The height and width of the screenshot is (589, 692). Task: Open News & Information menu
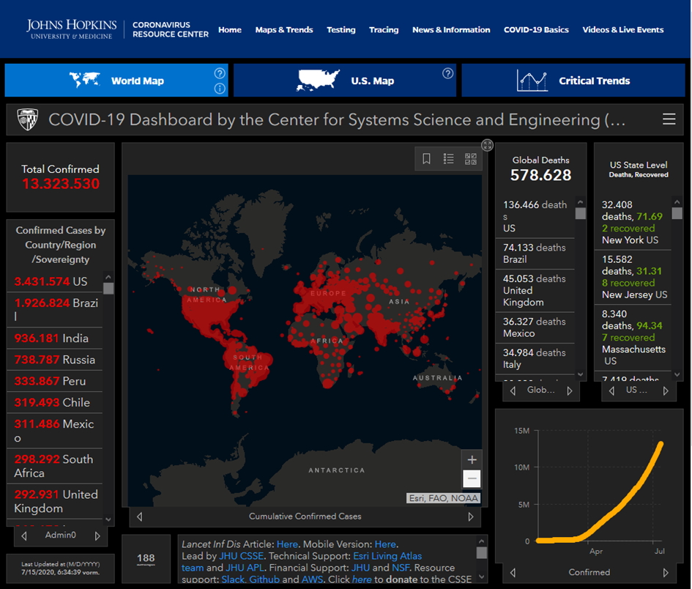pos(451,29)
